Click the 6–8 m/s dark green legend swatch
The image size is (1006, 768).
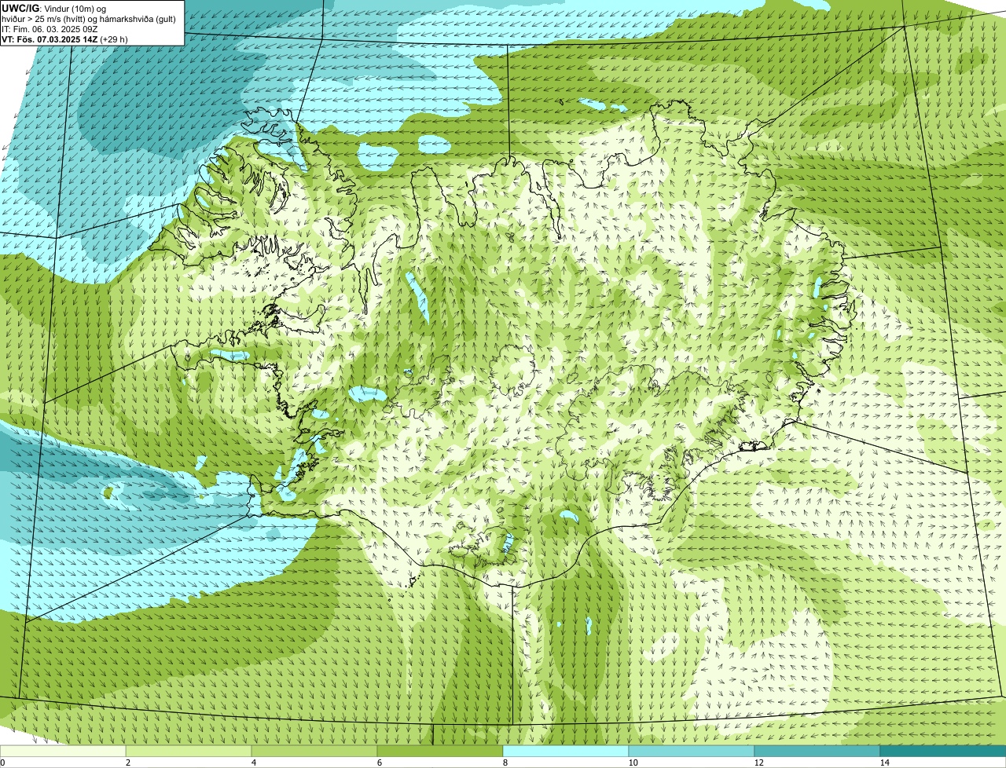440,751
